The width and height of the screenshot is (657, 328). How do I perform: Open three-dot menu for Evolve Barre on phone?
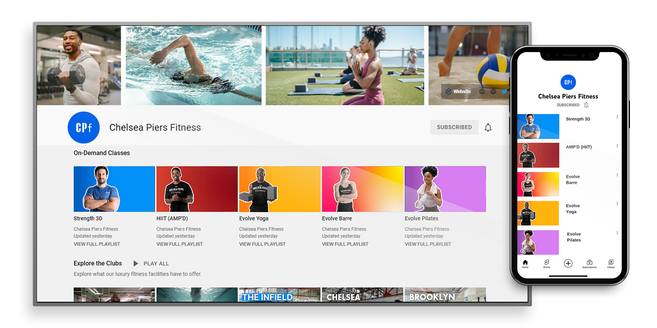617,175
